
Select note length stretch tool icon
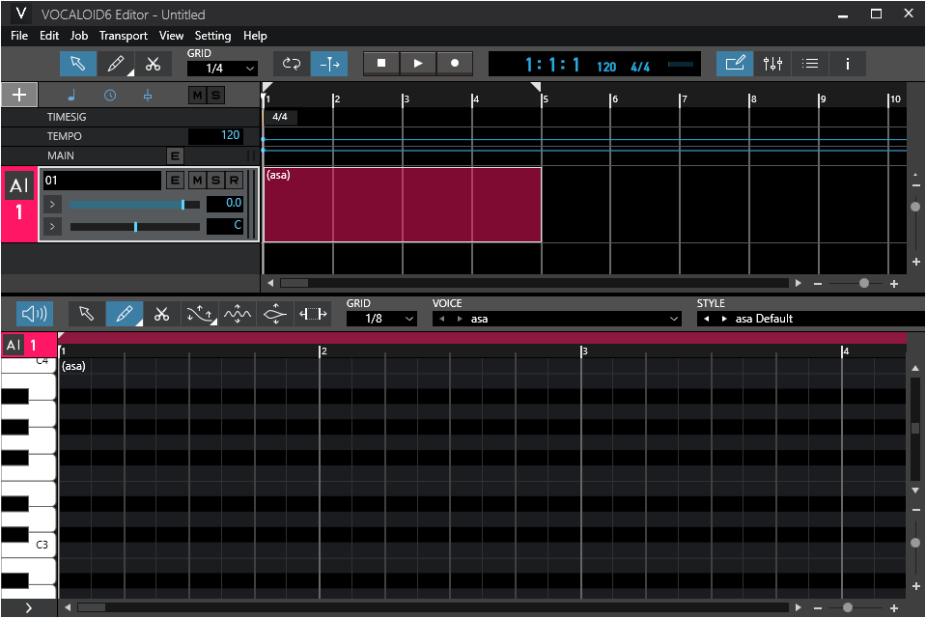pos(313,314)
